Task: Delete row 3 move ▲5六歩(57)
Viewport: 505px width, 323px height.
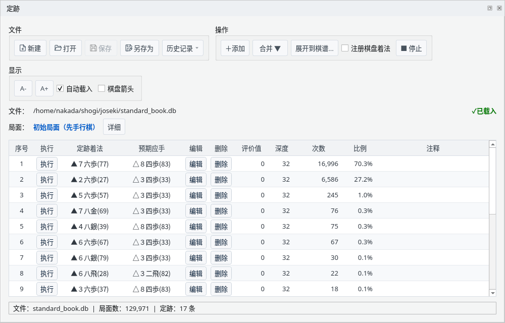Action: 221,195
